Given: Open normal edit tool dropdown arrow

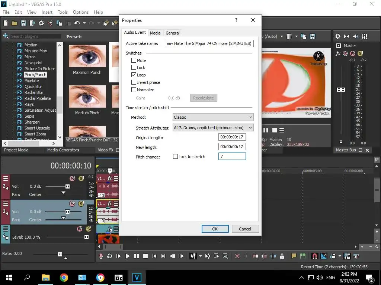Looking at the screenshot, I should pos(200,256).
